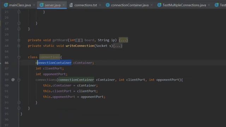This screenshot has height=127, width=226.
Task: Click connectionContainer in the constructor parameters
Action: pos(76,80)
